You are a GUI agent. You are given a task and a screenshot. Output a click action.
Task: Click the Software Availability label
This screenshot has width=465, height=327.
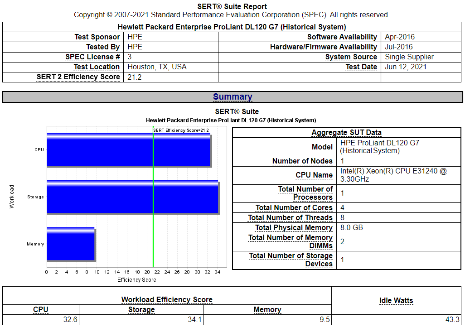click(342, 37)
